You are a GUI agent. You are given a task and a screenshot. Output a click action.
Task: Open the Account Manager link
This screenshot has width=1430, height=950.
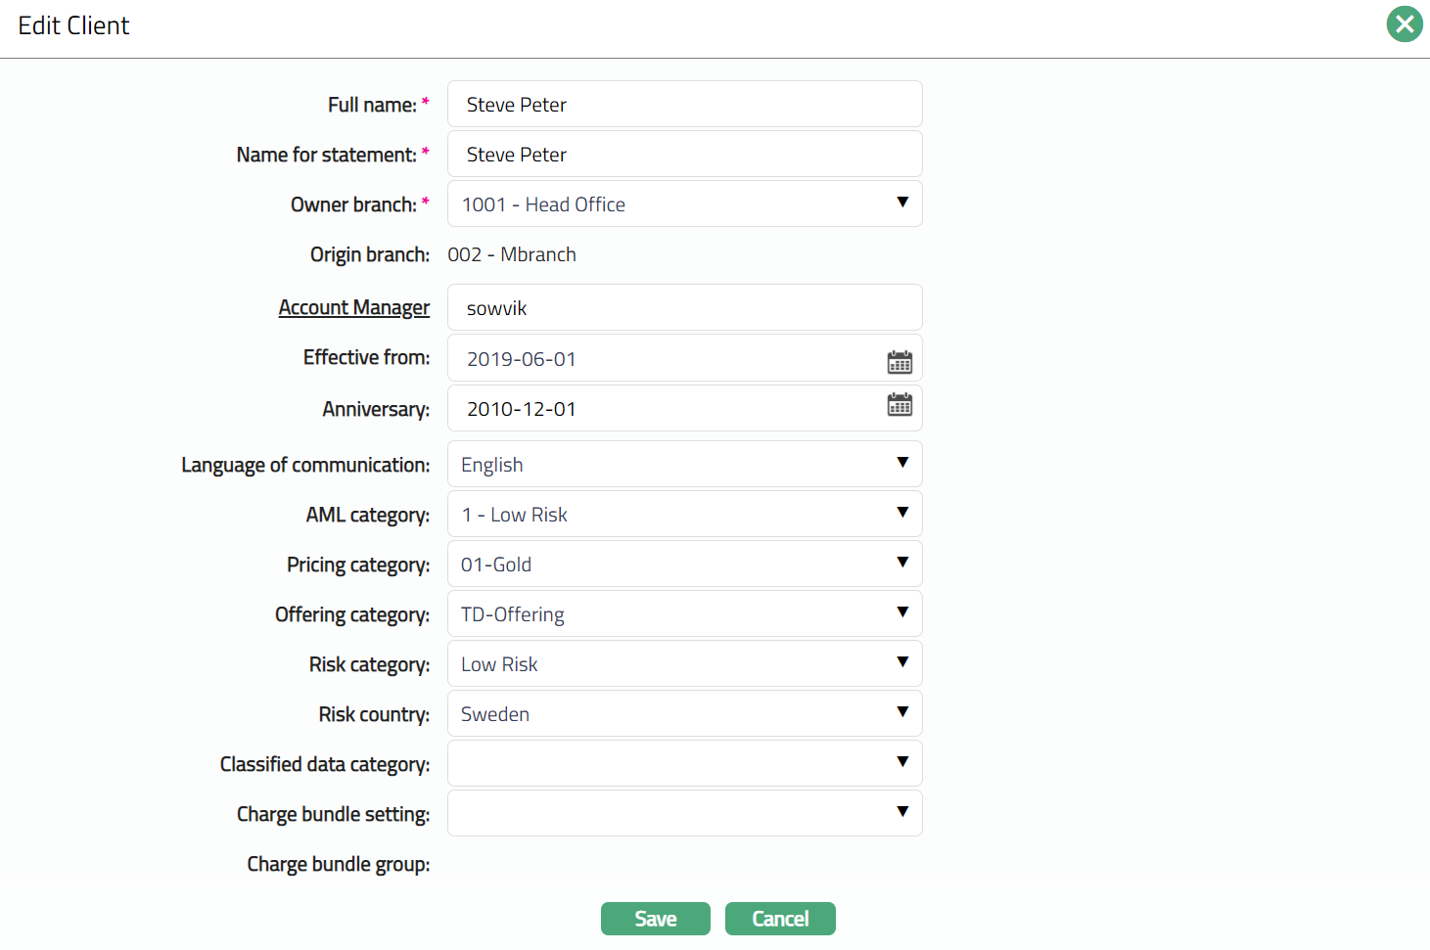353,307
